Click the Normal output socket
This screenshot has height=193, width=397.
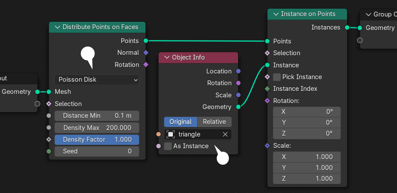click(146, 53)
